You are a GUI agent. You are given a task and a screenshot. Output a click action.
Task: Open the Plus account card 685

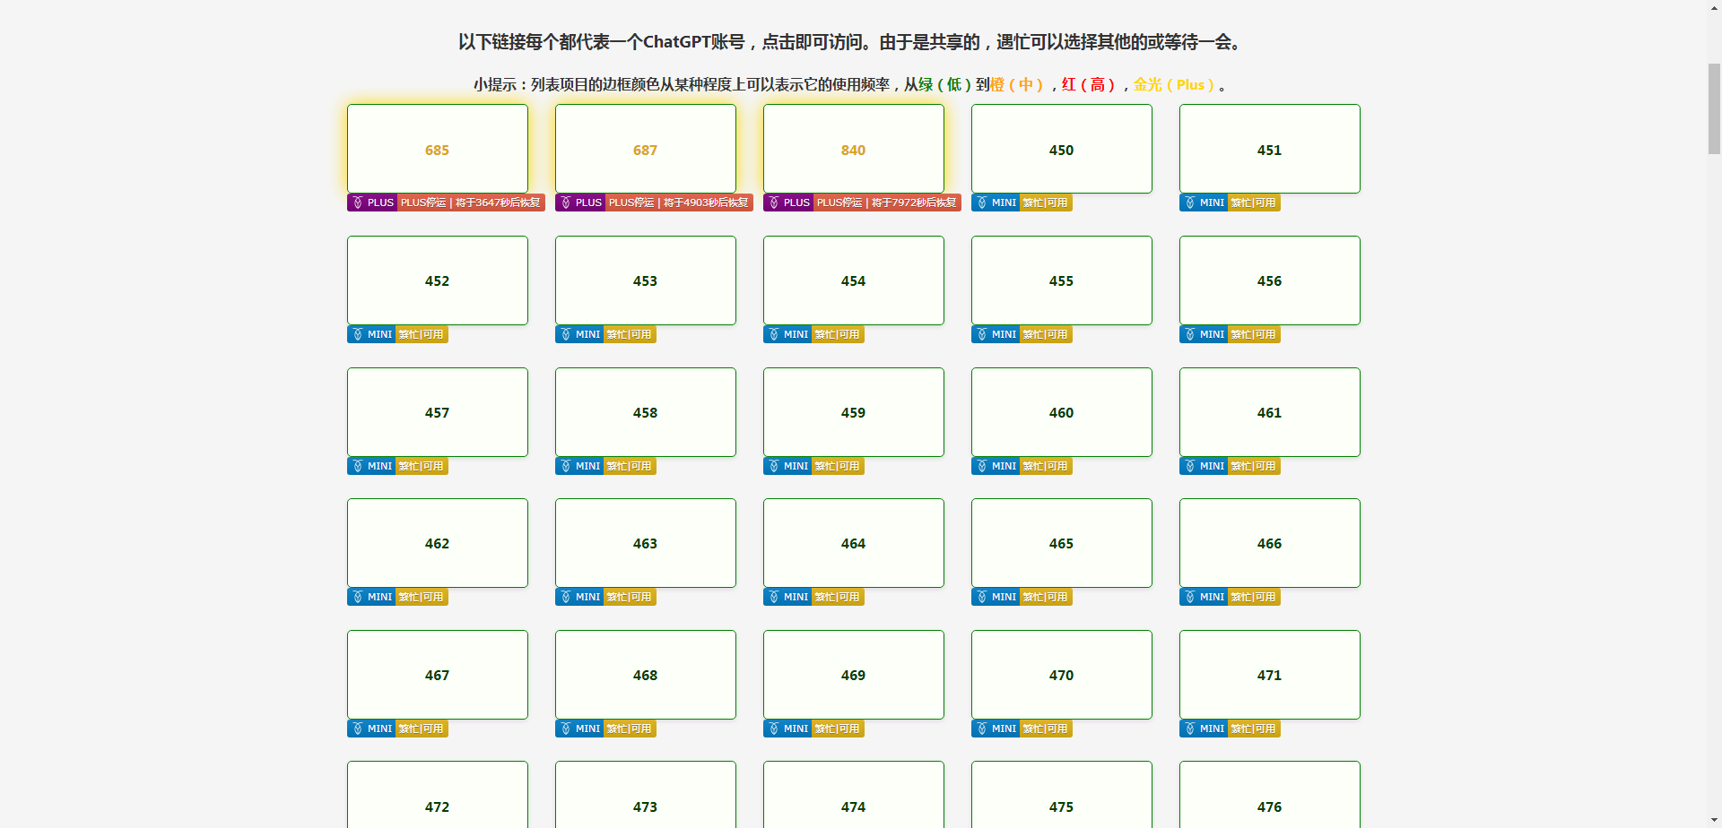438,149
